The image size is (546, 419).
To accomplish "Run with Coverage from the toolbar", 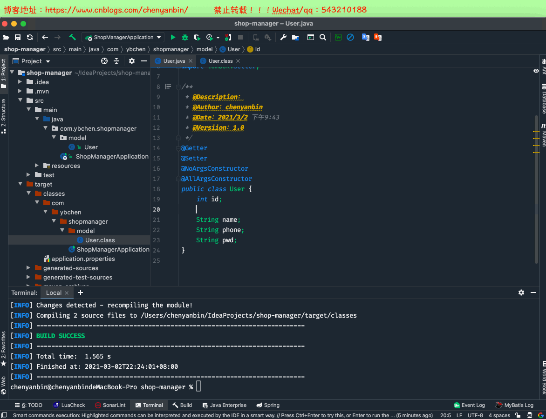I will tap(197, 37).
